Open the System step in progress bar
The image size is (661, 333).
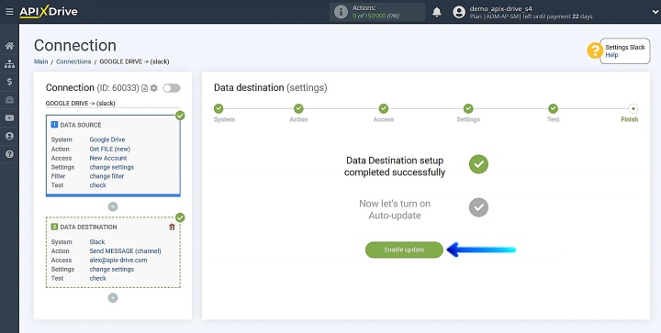pyautogui.click(x=218, y=108)
